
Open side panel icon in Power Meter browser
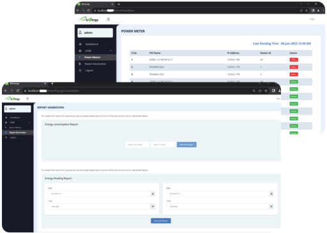(x=313, y=10)
